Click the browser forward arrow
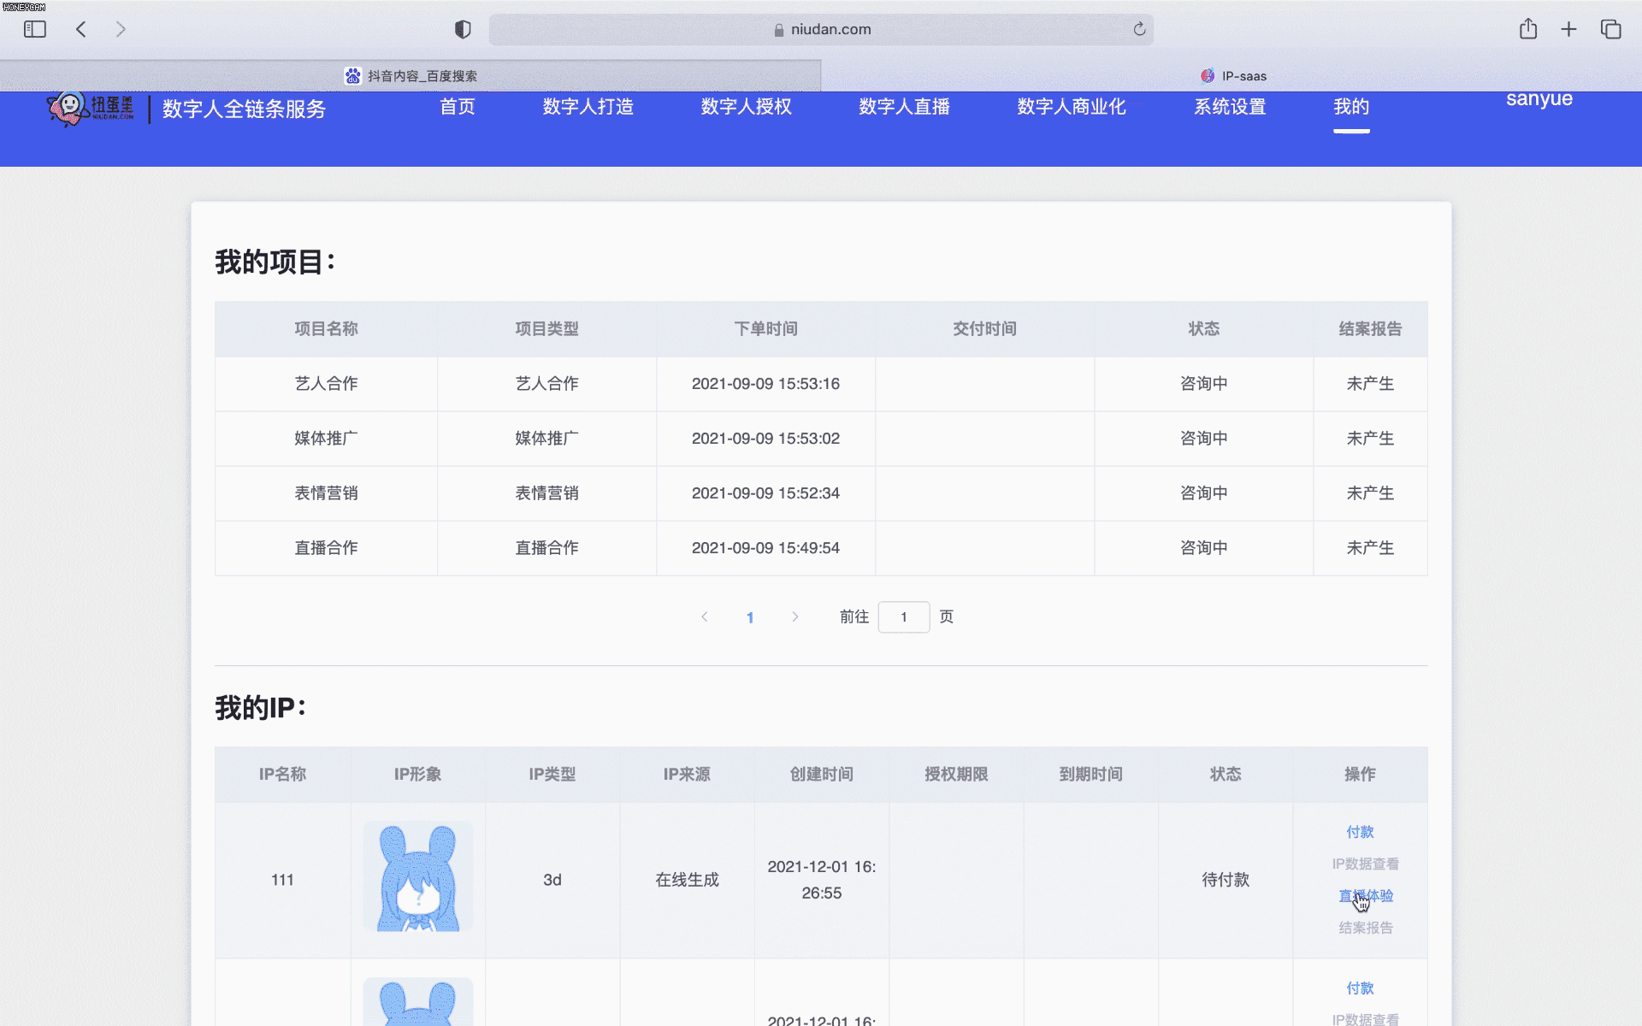The height and width of the screenshot is (1026, 1642). (121, 29)
